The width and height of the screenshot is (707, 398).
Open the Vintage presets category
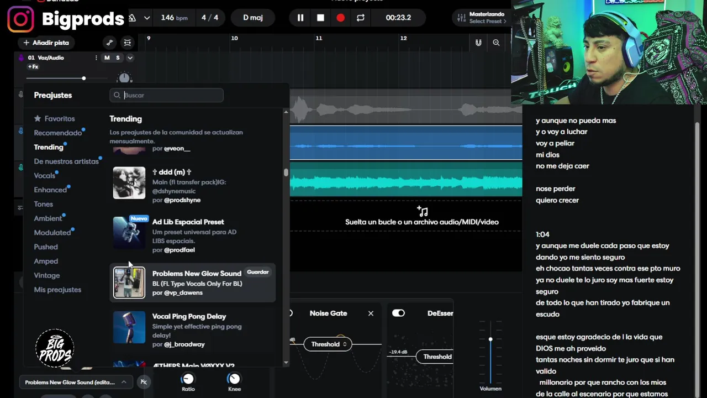click(47, 275)
